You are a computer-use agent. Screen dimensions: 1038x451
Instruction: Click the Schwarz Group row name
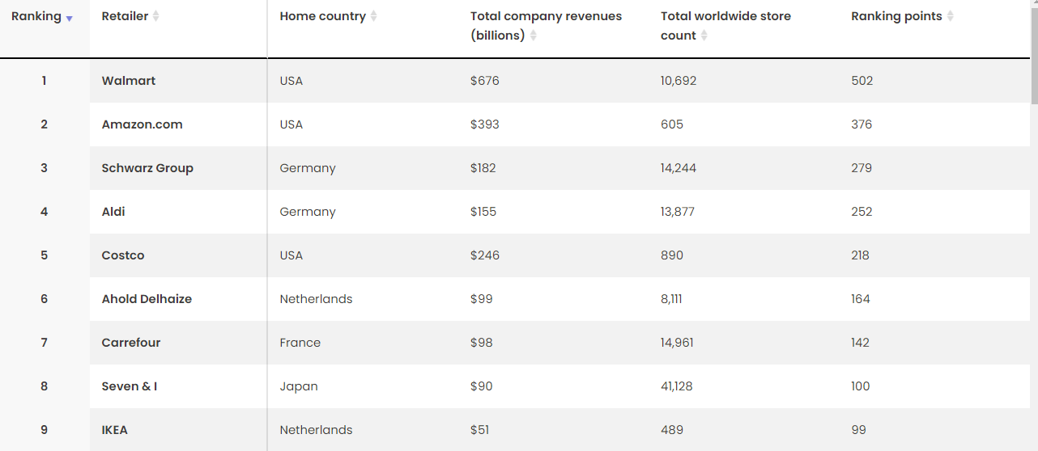147,168
